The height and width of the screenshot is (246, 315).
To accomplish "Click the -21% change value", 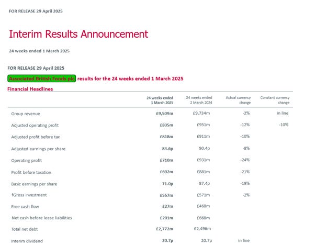I will [245, 172].
